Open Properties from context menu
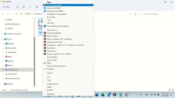The image size is (175, 98). tap(68, 94)
